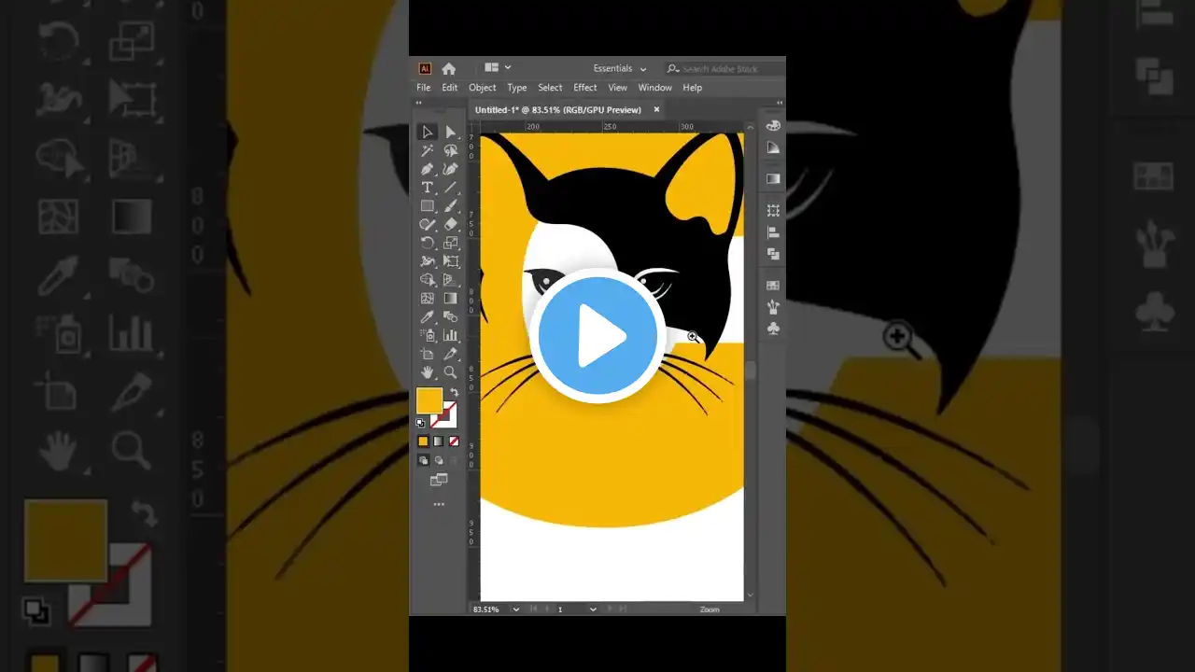Enable Draw Normal mode
Screen dimensions: 1195x672
click(423, 460)
